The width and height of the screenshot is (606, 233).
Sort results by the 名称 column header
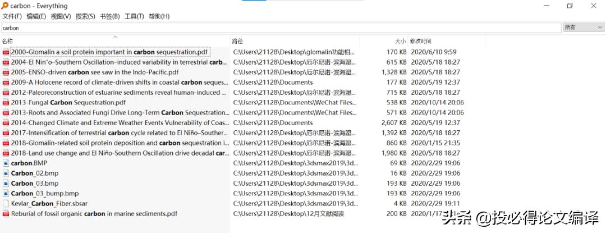[7, 41]
